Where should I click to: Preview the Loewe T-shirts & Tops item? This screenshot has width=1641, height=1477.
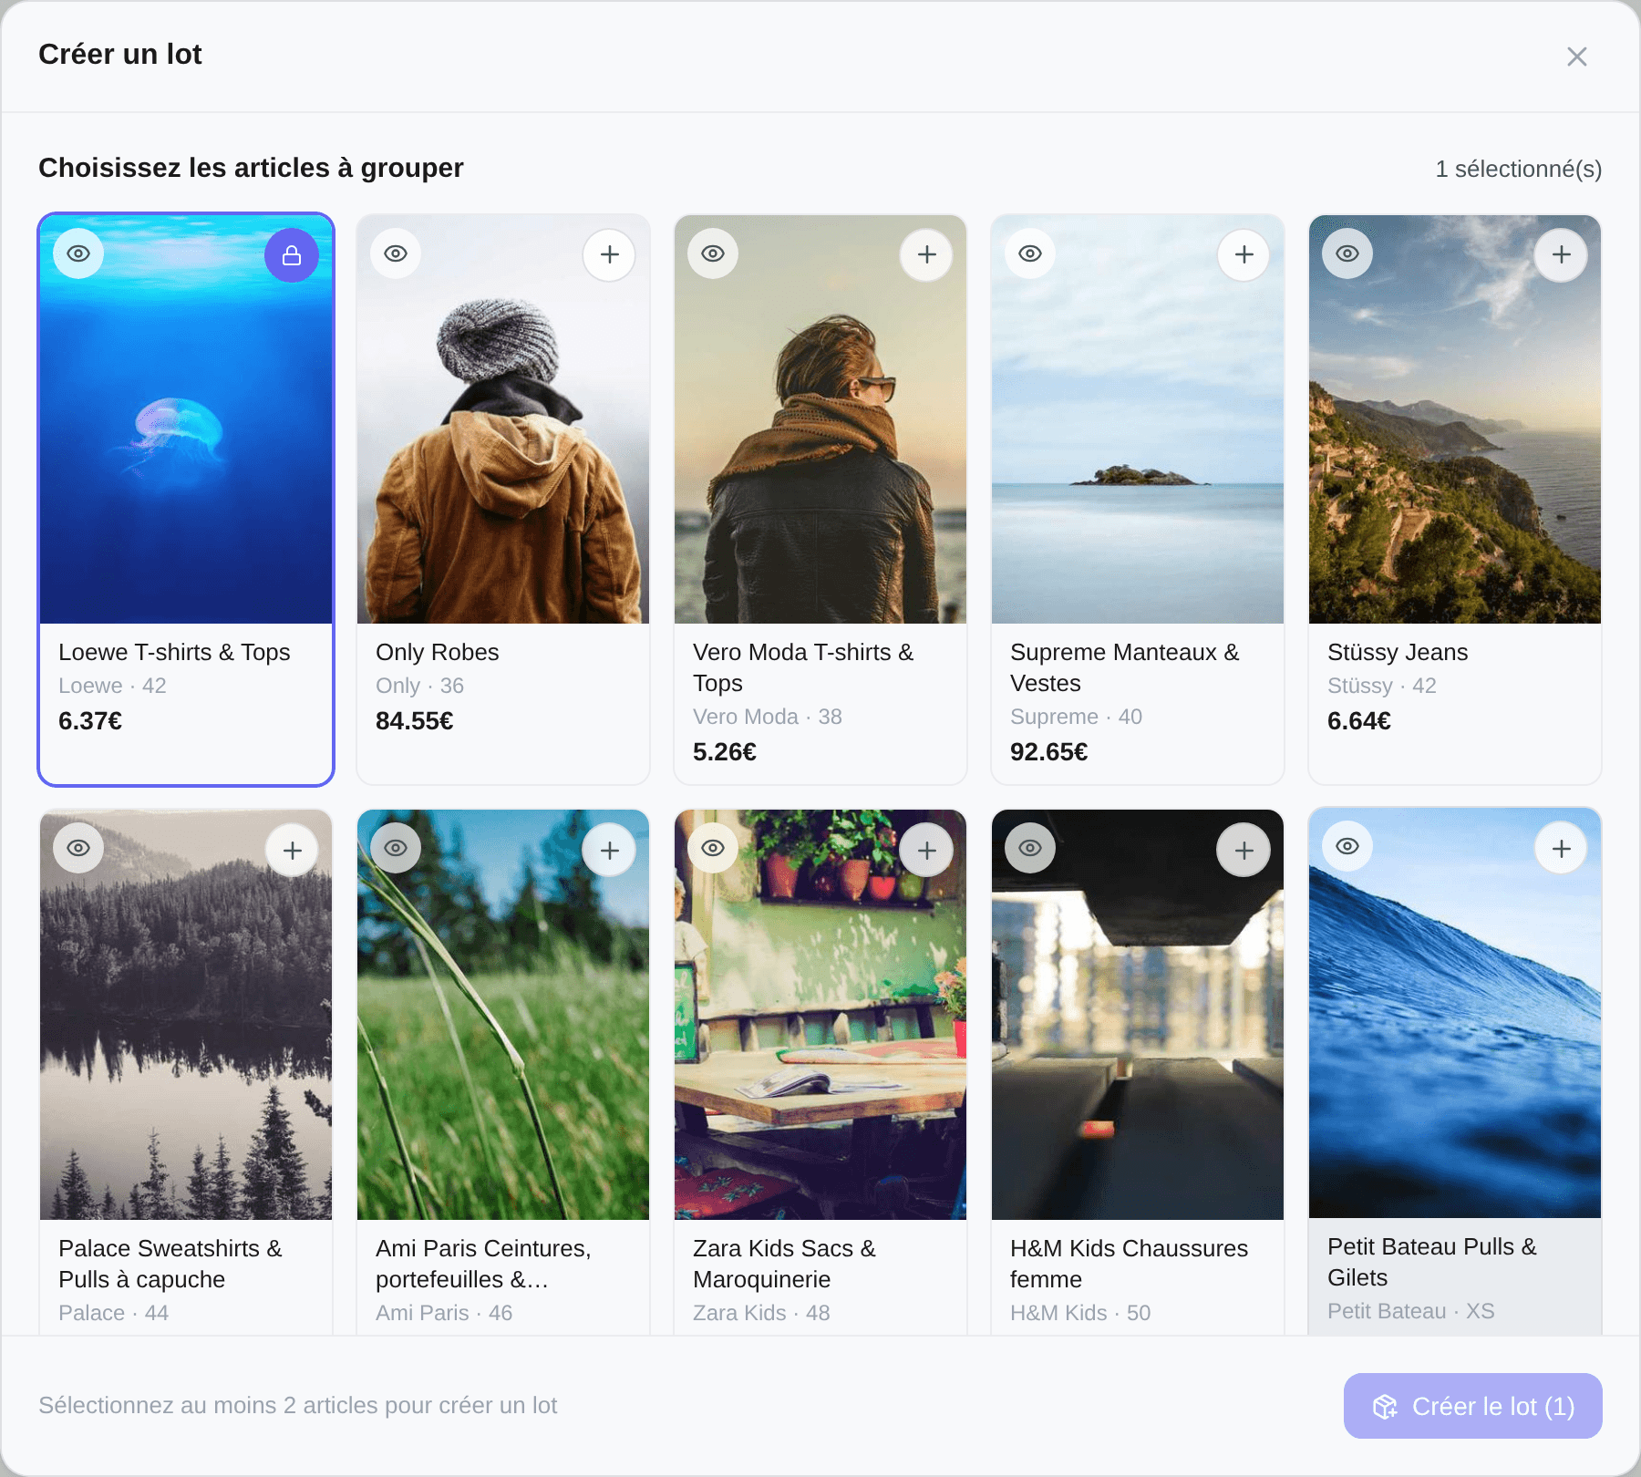(78, 253)
